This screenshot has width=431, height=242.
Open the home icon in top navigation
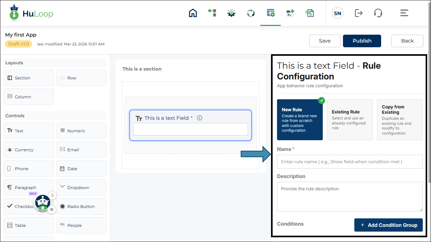coord(193,13)
